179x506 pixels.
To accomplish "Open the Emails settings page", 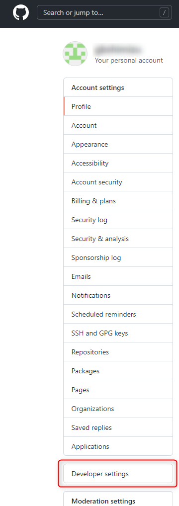I will pos(118,276).
